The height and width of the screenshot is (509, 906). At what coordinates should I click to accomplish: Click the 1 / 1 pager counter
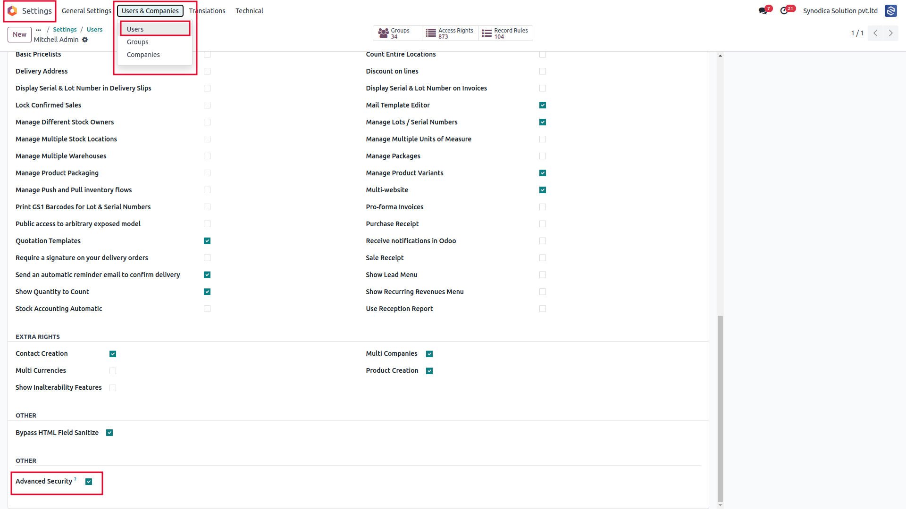pos(857,33)
